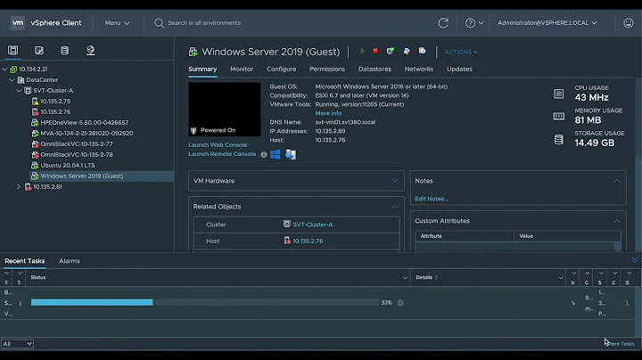Image resolution: width=642 pixels, height=360 pixels.
Task: Click the memory usage icon
Action: pyautogui.click(x=558, y=117)
